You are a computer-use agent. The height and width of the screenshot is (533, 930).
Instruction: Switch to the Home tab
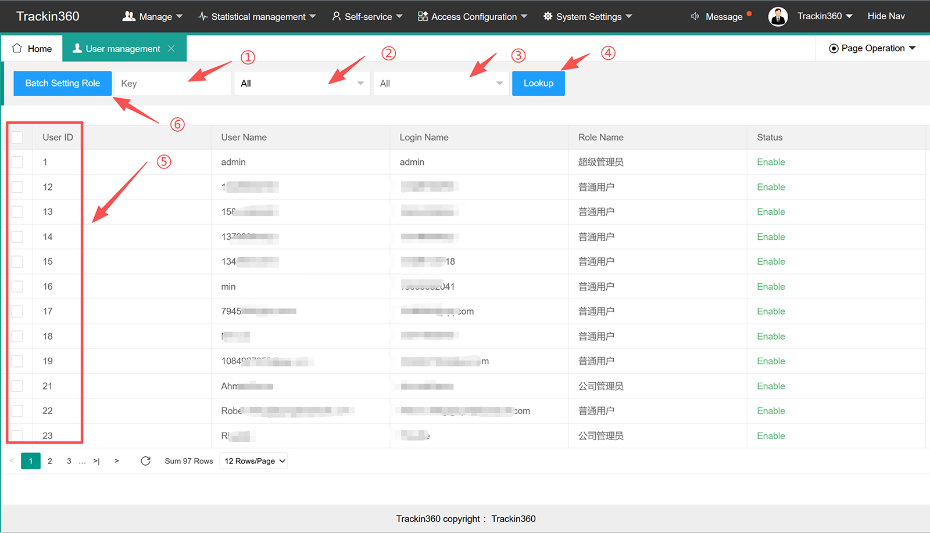pyautogui.click(x=32, y=49)
